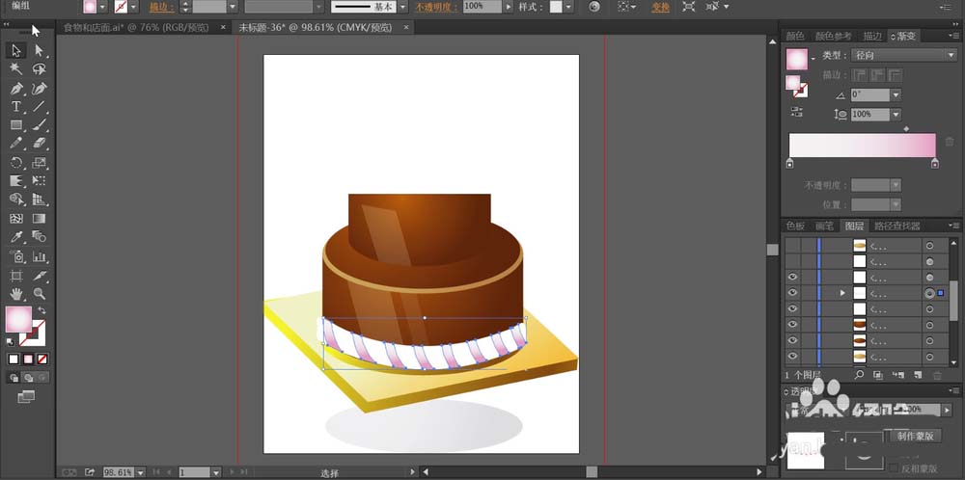Screen dimensions: 965x480
Task: Click the reverse gradient icon
Action: tap(796, 112)
